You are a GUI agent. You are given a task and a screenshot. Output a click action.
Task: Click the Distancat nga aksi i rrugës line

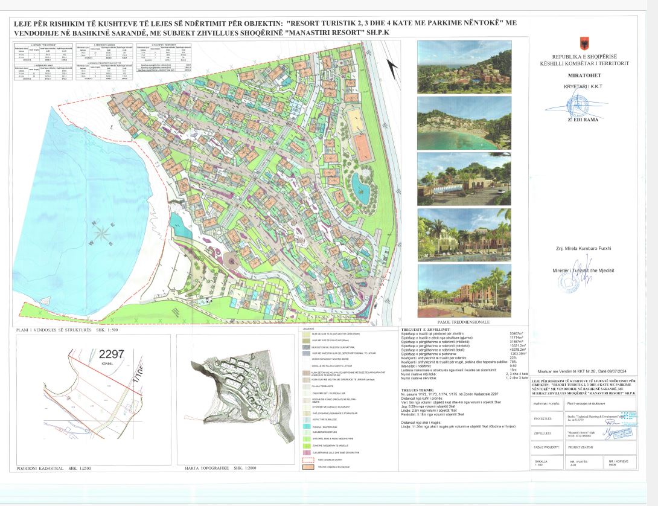tap(421, 423)
